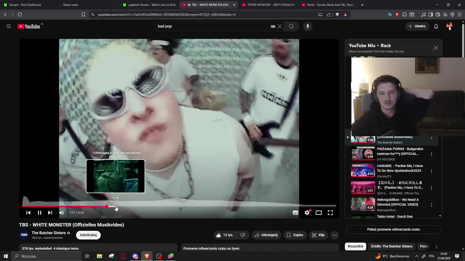Viewport: 465px width, 261px height.
Task: Open The Butcher Sisters channel name
Action: point(49,233)
